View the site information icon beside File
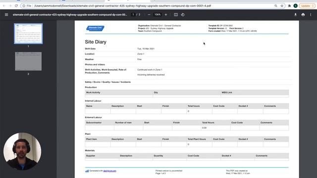The width and height of the screenshot is (317, 178). coord(24,6)
